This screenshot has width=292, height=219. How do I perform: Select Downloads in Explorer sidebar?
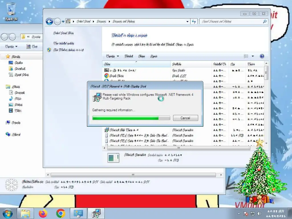point(20,69)
